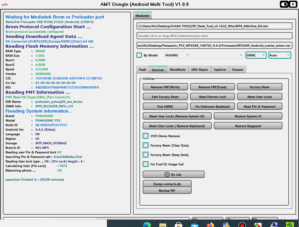This screenshot has width=299, height=227.
Task: Open Microsoft Edge from the taskbar
Action: point(147,224)
